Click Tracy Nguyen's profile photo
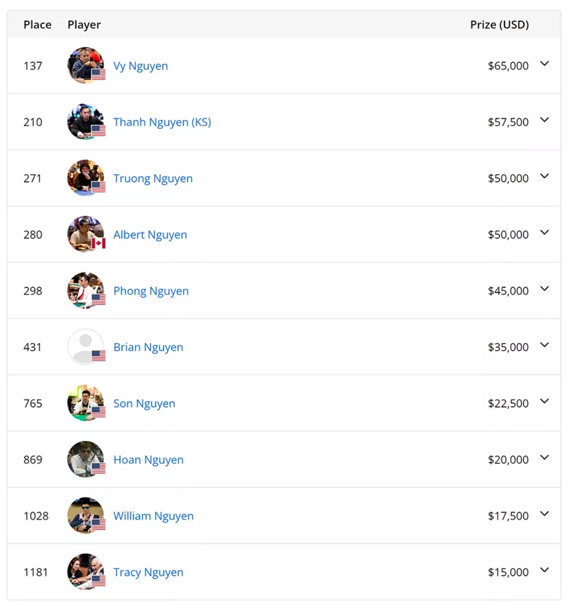The image size is (570, 611). 85,572
